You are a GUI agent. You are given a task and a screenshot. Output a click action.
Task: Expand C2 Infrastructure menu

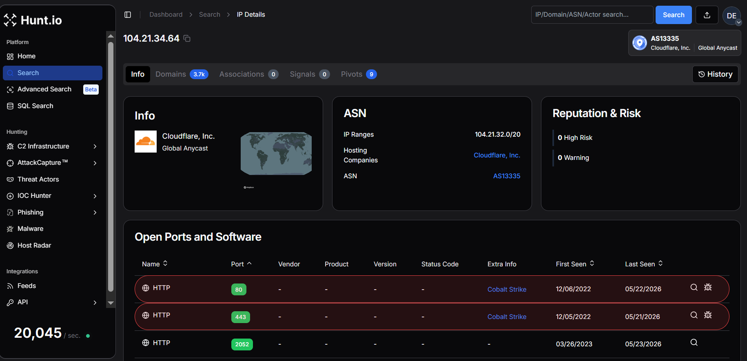[53, 146]
